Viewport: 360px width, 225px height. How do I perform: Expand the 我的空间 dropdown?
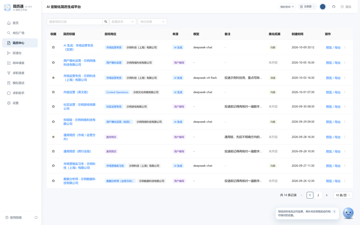tap(287, 7)
